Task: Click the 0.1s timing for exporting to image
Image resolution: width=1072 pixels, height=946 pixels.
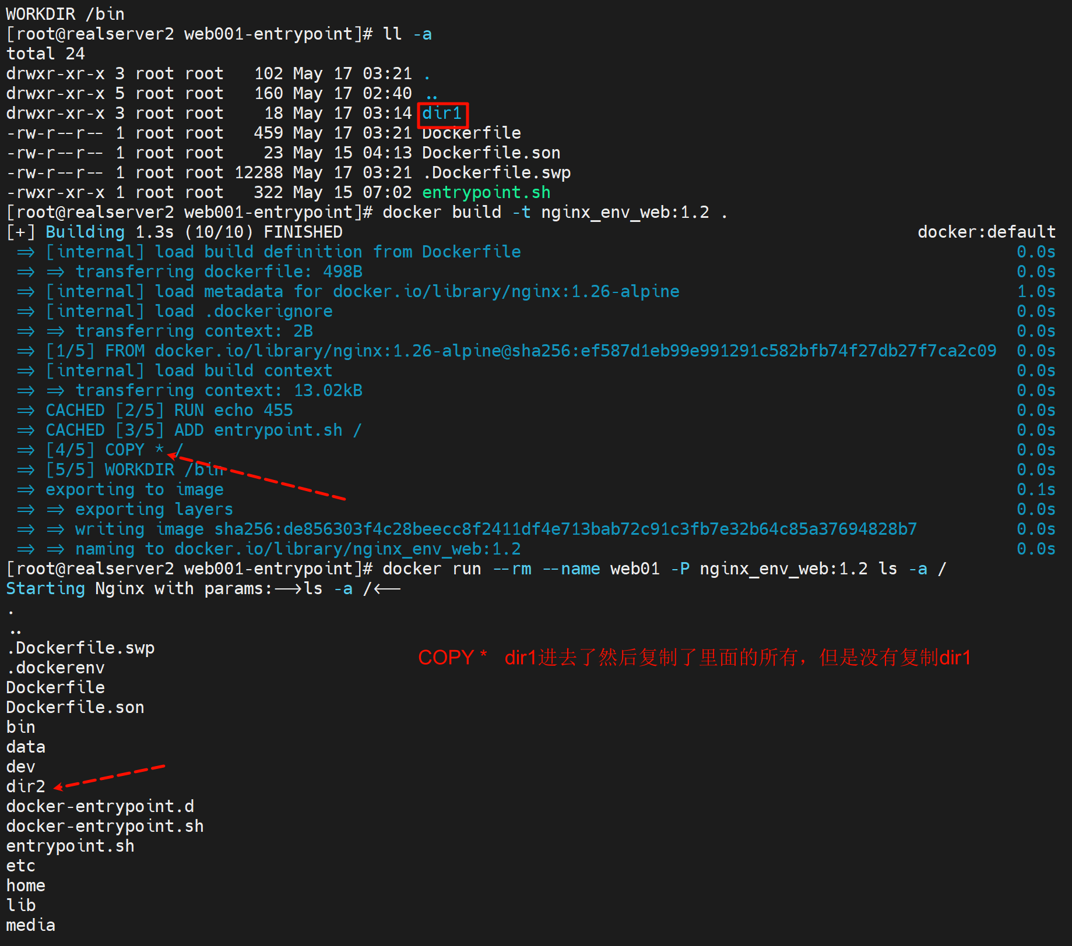Action: (x=1035, y=489)
